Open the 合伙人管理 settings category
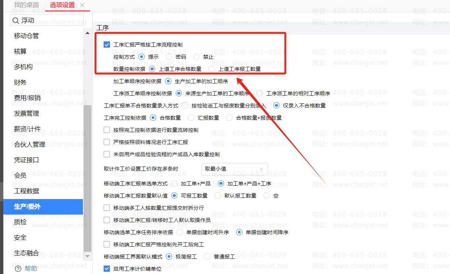 [x=30, y=144]
